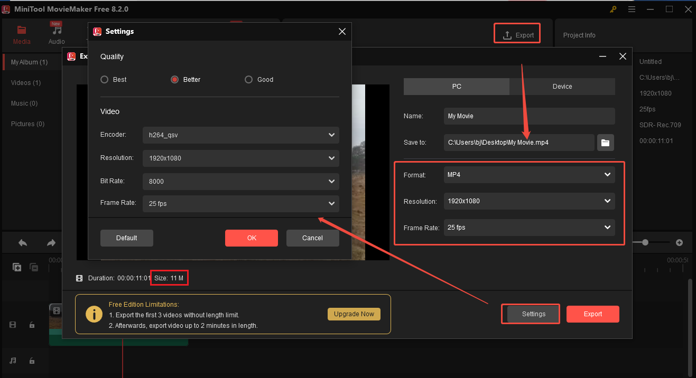Click the film icon beside Duration
The height and width of the screenshot is (378, 696).
(79, 278)
